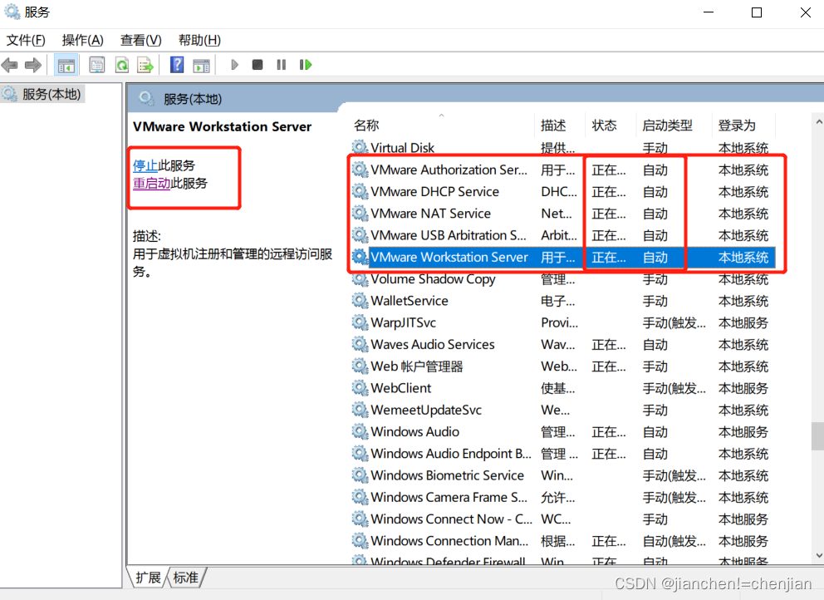Click the Stop Service square icon
Viewport: 824px width, 600px height.
(x=257, y=65)
